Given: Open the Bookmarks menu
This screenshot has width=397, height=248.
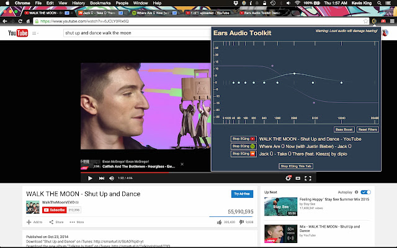Looking at the screenshot, I should tap(100, 3).
